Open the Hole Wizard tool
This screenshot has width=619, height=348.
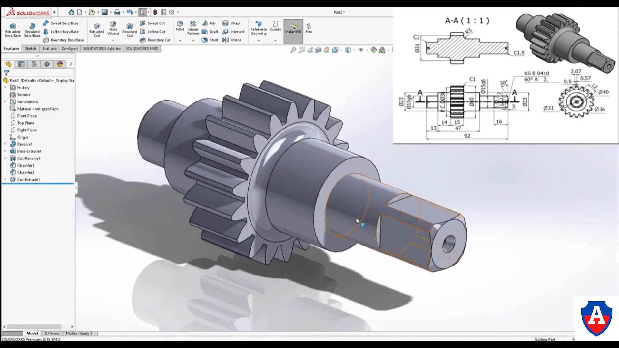point(113,28)
